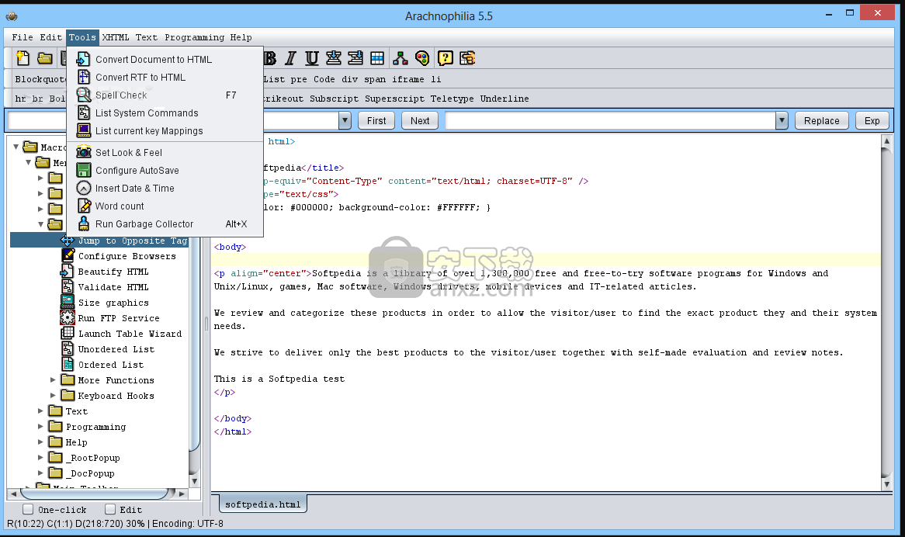
Task: Apply underline with the U toolbar icon
Action: 312,58
